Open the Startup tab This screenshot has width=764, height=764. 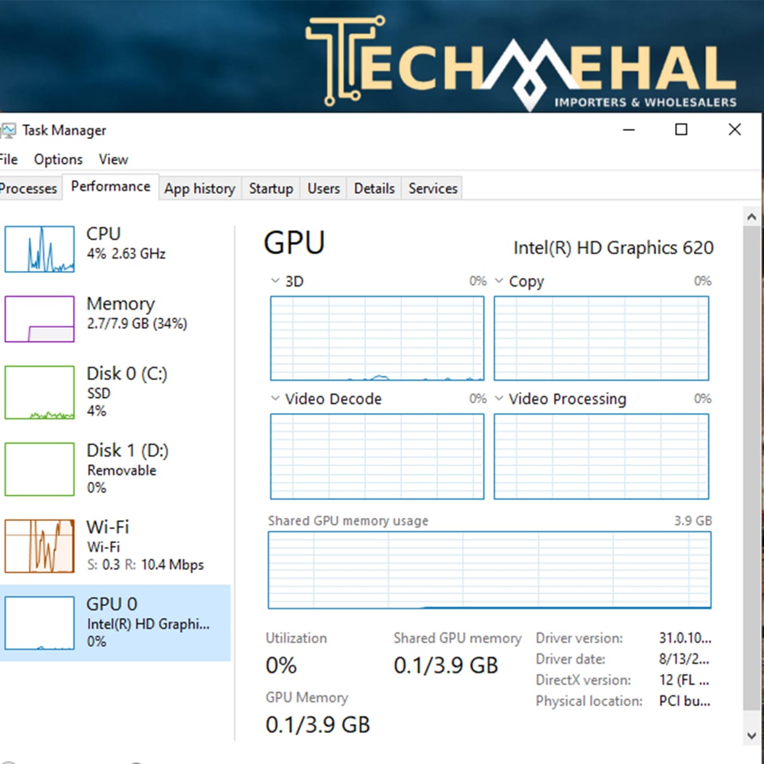coord(271,189)
